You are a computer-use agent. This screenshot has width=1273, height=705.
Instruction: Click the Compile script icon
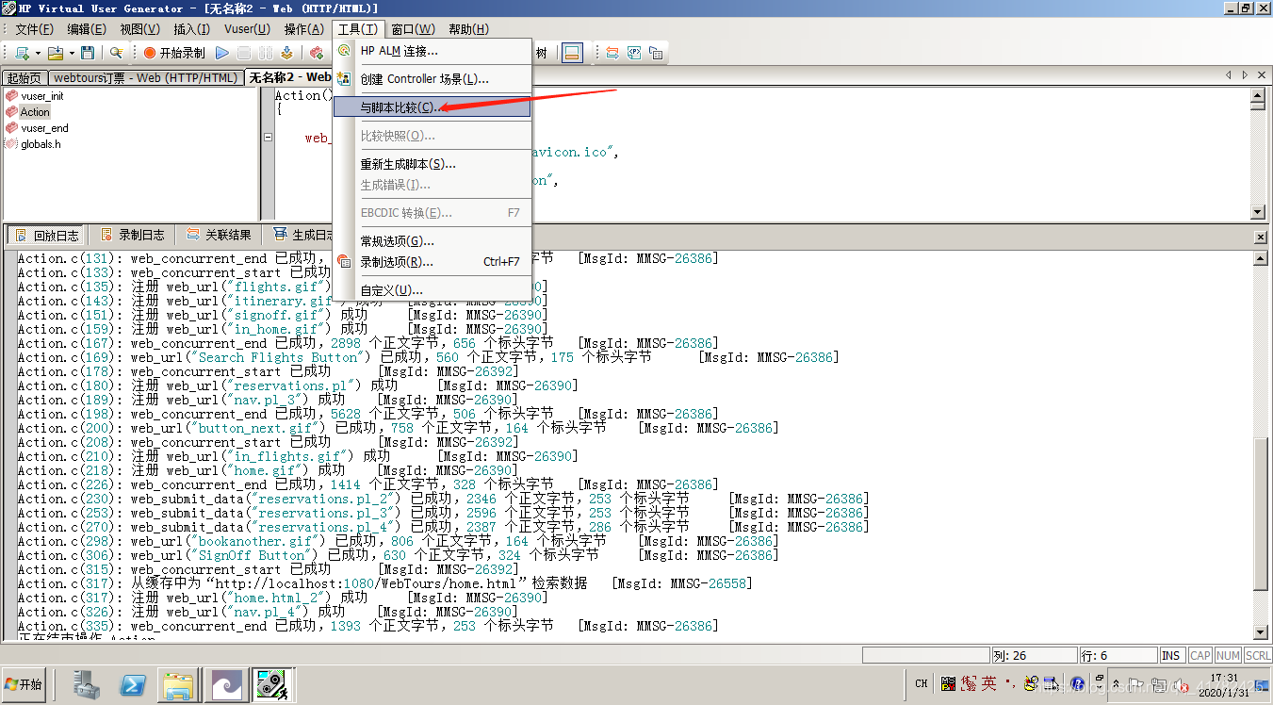click(x=286, y=53)
